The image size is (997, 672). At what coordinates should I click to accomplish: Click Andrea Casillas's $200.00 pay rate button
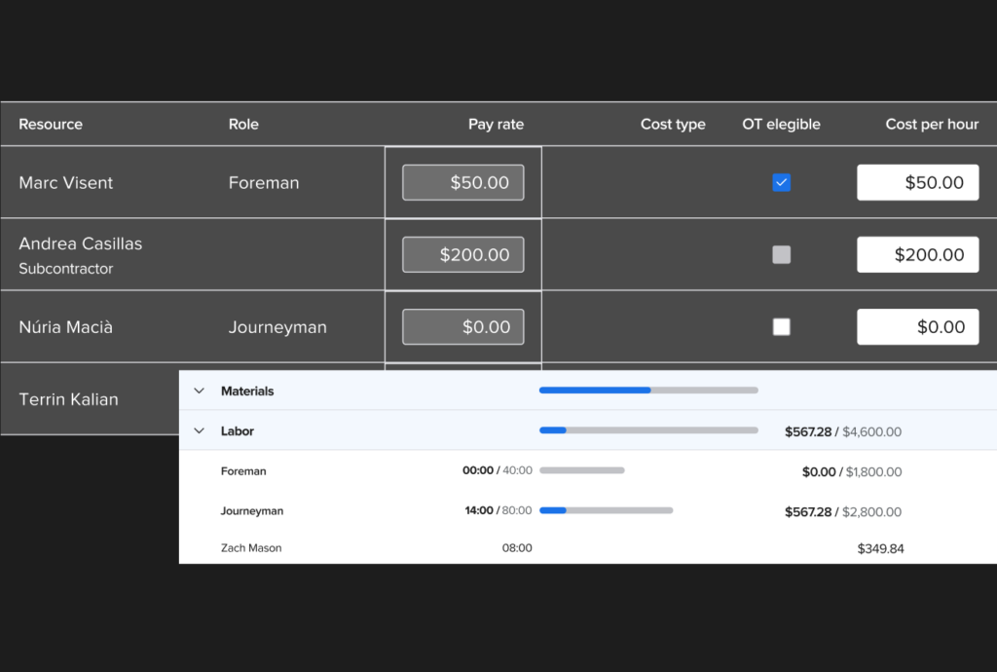tap(462, 254)
